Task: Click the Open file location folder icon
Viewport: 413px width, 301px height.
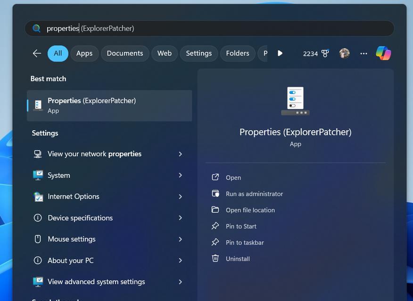Action: click(215, 210)
